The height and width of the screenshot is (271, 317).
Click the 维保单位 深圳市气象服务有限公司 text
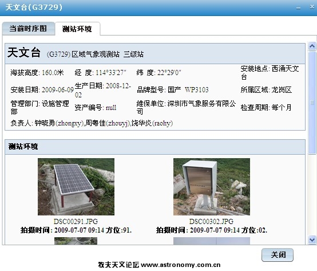[x=186, y=107]
